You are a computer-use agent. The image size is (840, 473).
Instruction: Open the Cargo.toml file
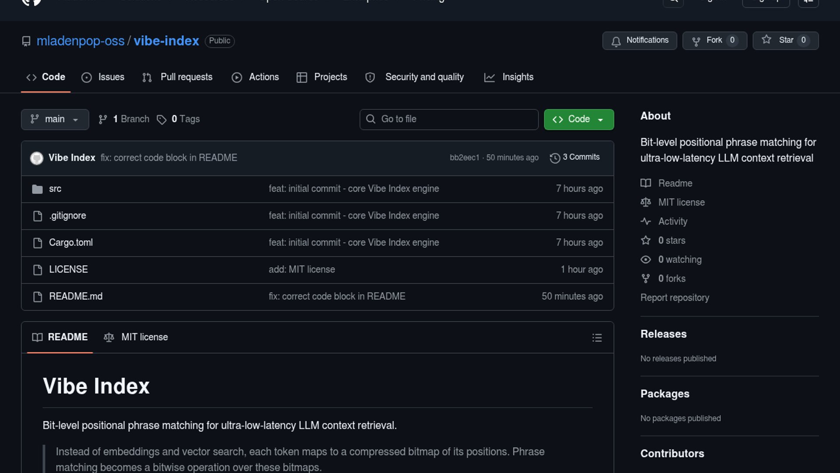71,243
